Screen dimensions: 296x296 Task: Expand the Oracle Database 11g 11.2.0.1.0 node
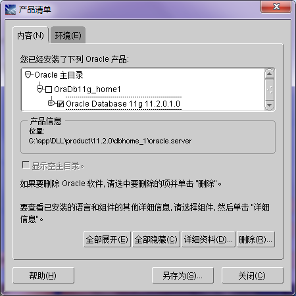[51, 103]
